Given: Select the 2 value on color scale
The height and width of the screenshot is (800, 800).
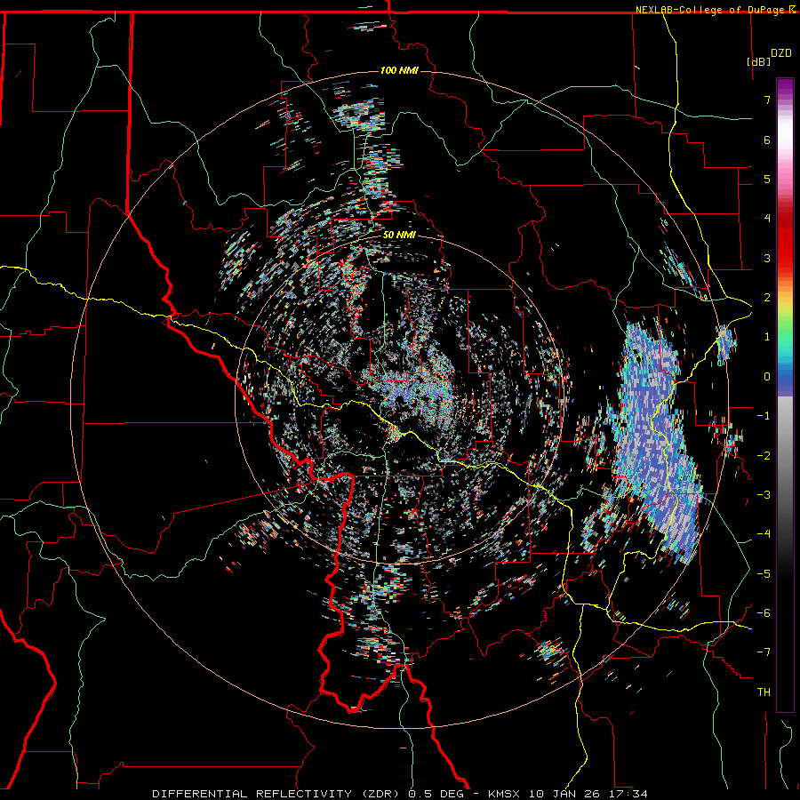Looking at the screenshot, I should click(767, 298).
